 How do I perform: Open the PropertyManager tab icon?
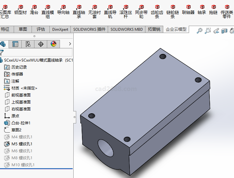click(15, 44)
